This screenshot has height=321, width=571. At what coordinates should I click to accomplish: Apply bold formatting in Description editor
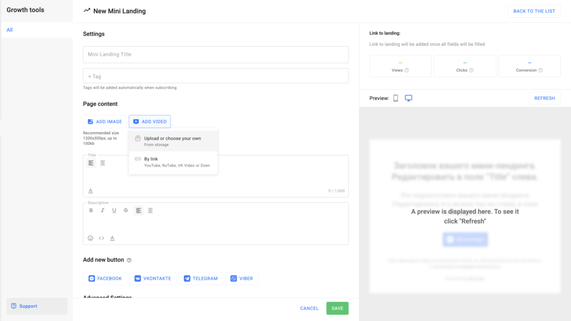91,210
